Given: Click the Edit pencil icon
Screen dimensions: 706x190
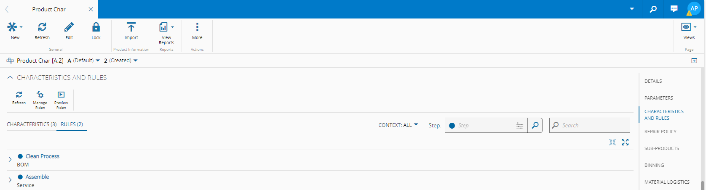Looking at the screenshot, I should (69, 28).
